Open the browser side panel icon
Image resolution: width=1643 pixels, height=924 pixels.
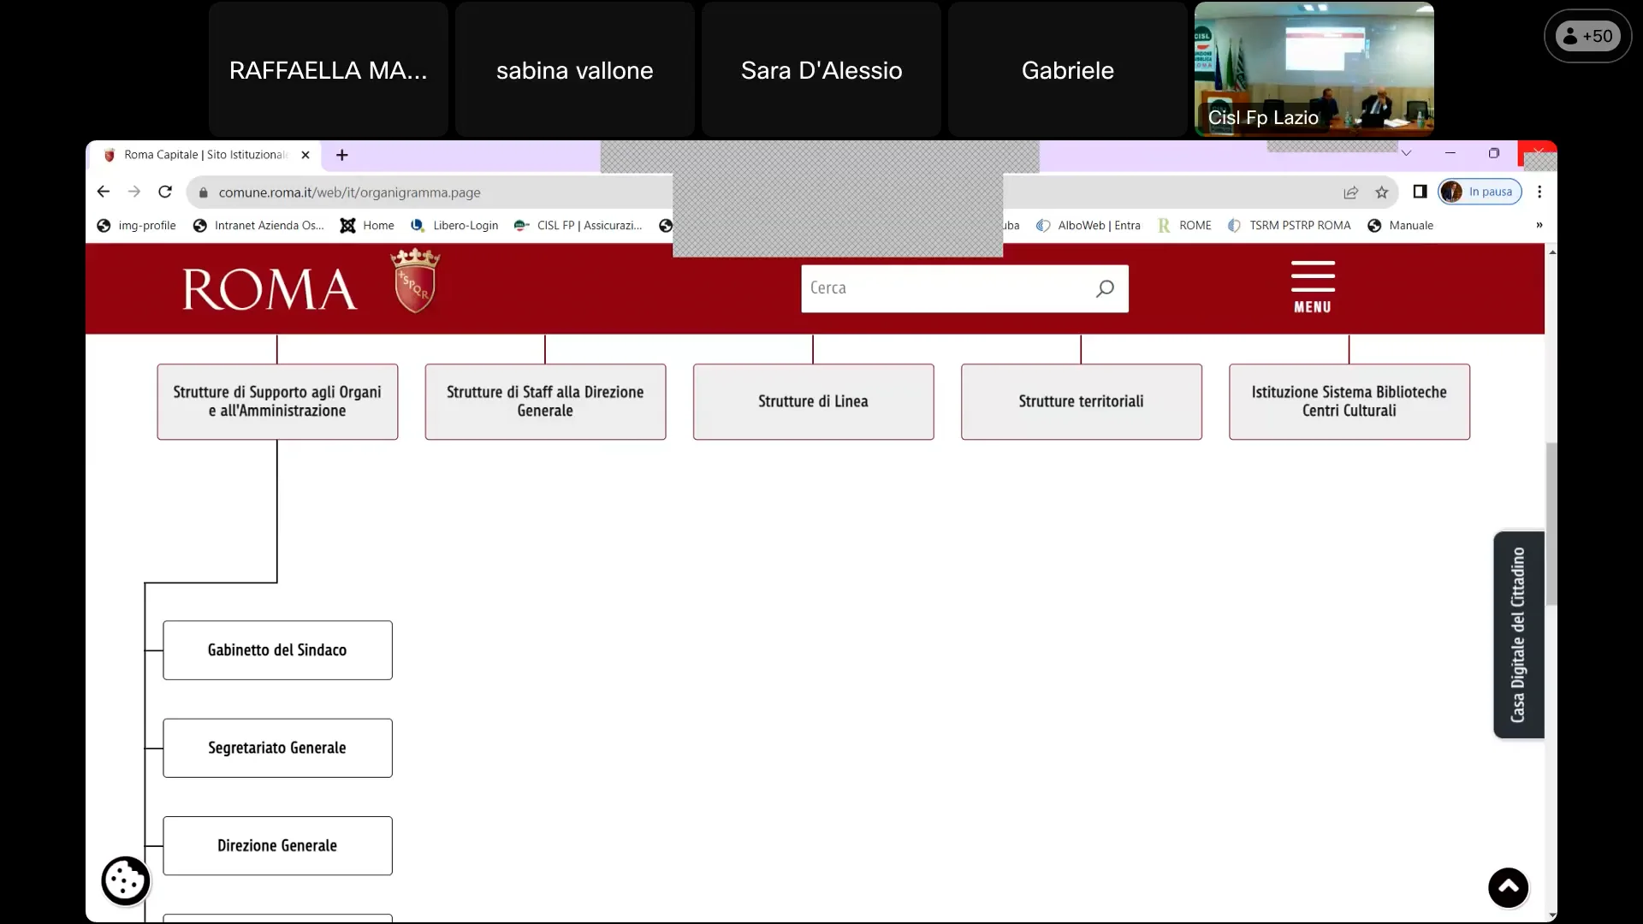tap(1421, 192)
